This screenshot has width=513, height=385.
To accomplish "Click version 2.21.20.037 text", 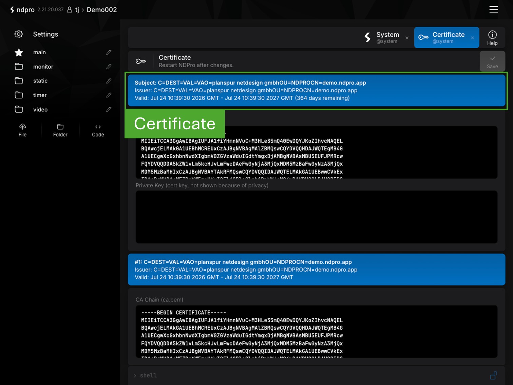I will [50, 10].
